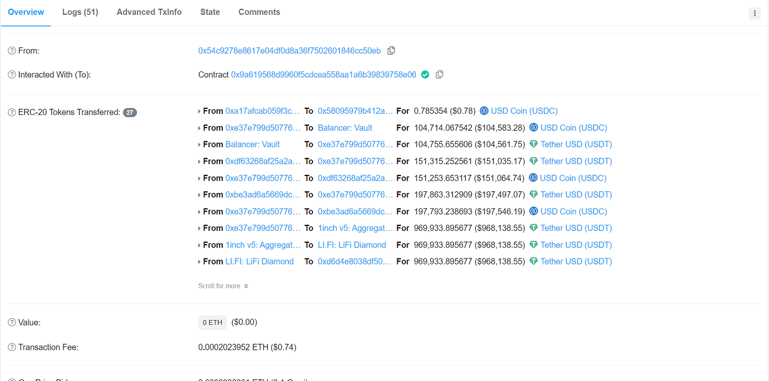Expand transfer row from Balancer: Vault
769x381 pixels.
[200, 145]
